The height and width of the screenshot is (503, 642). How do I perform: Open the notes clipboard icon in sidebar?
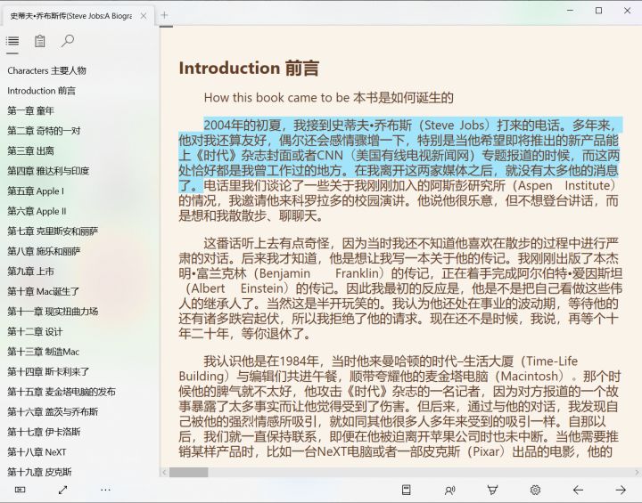click(40, 41)
